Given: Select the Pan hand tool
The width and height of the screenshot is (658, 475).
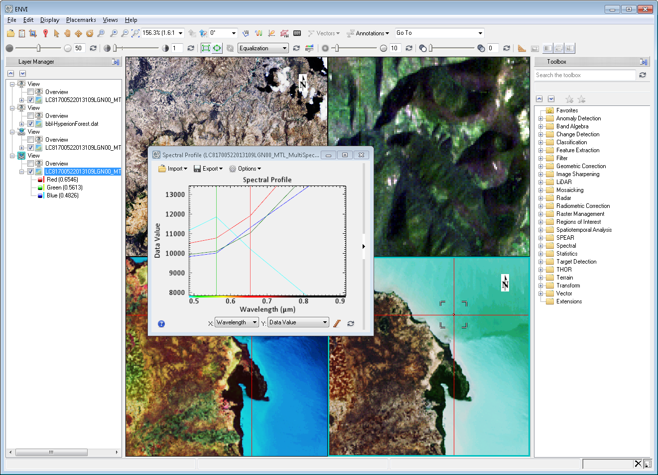Looking at the screenshot, I should click(x=67, y=33).
